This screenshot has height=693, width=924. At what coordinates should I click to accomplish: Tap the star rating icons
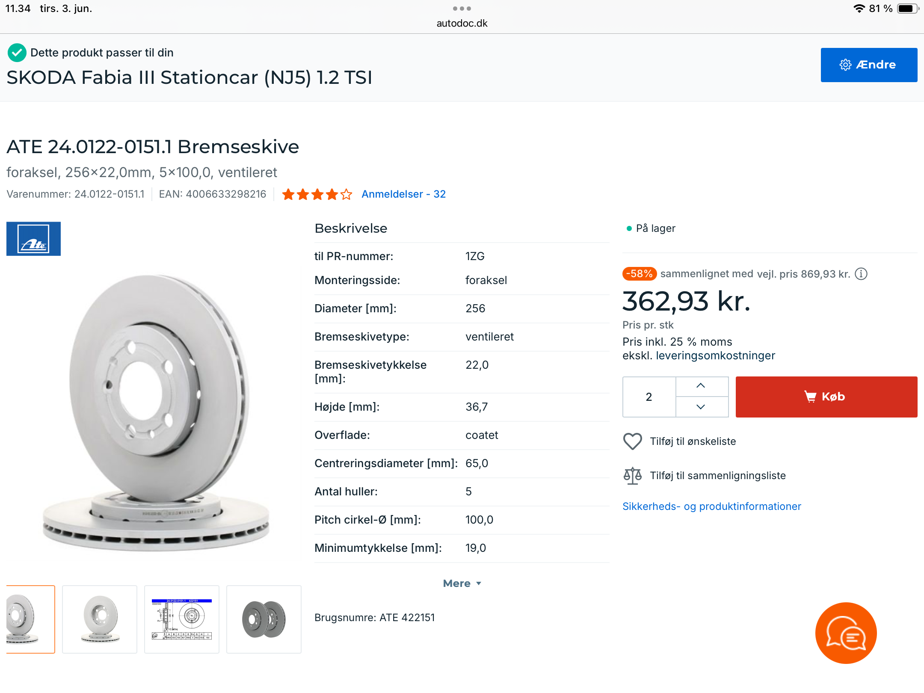tap(317, 195)
